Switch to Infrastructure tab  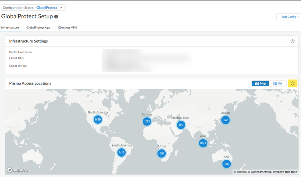click(x=10, y=28)
